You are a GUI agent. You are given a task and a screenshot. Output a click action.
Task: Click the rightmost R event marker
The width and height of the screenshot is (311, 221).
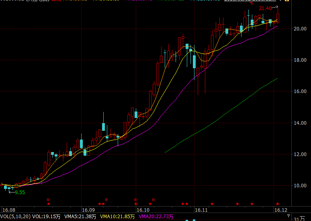153,199
